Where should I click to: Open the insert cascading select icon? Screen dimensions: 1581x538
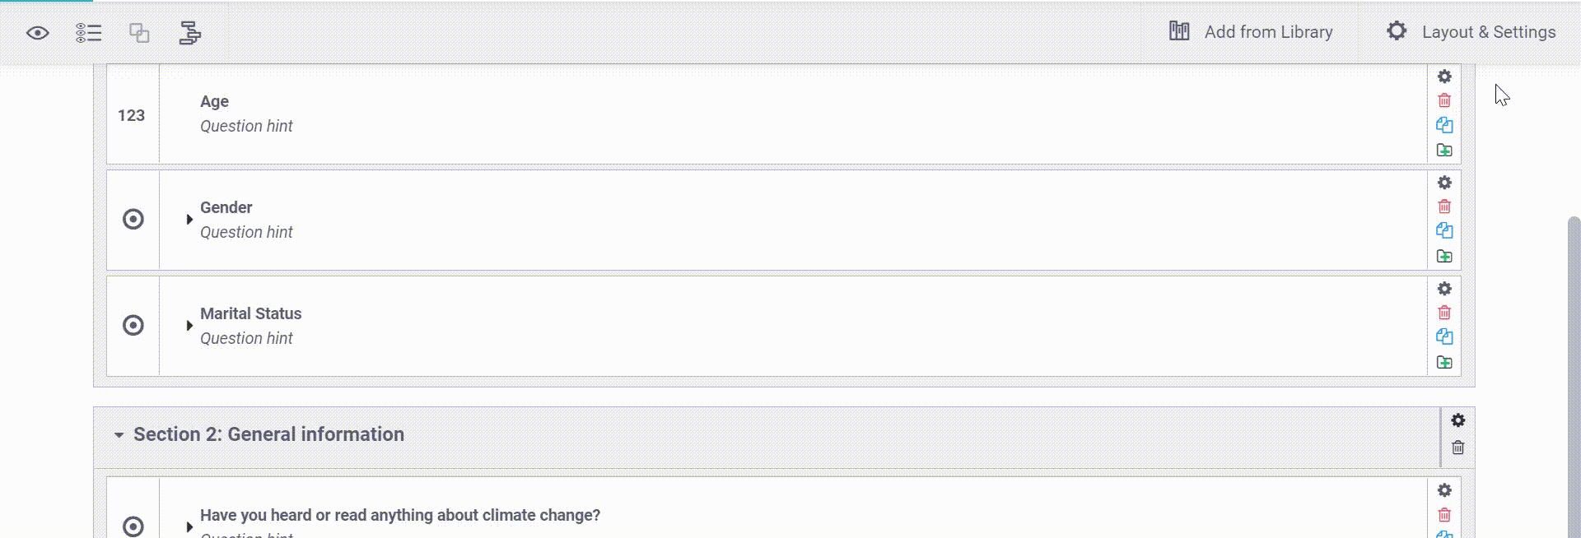point(190,33)
